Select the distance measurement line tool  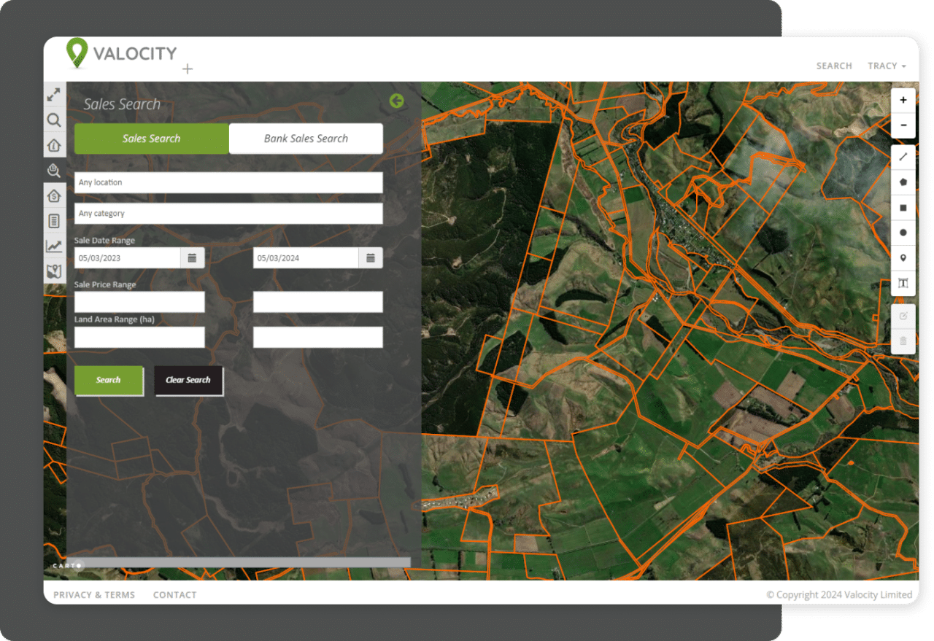pos(903,157)
